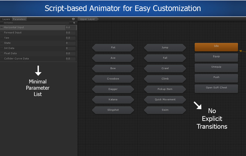Screen dimensions: 246x156
Task: Click the Swim sub-state machine node
Action: [x=165, y=110]
